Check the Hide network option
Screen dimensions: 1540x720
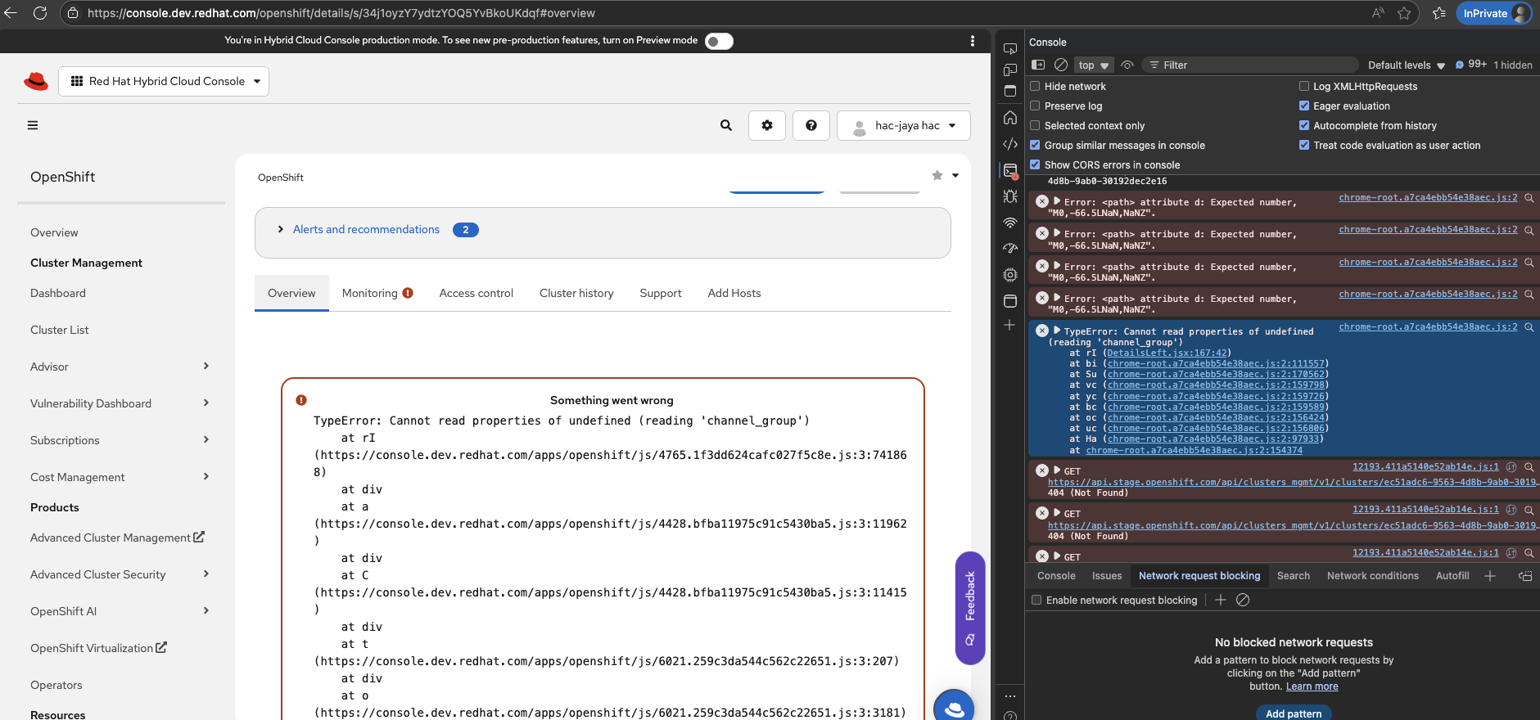pos(1036,87)
